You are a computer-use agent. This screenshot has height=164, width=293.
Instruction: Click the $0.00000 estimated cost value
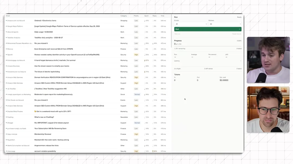tap(224, 80)
